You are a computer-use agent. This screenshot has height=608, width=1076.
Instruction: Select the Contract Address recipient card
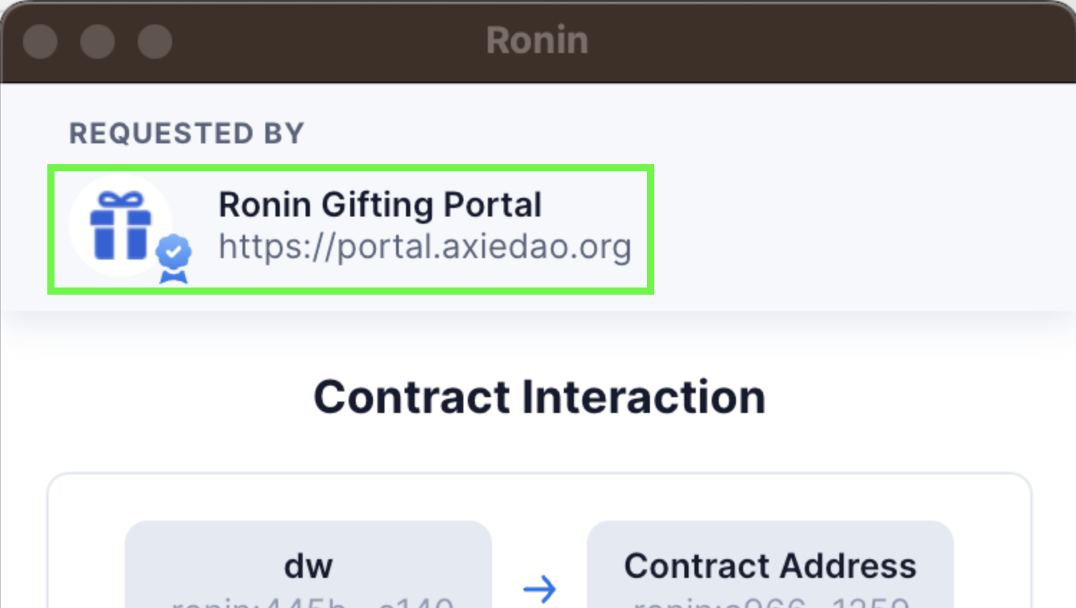(770, 564)
